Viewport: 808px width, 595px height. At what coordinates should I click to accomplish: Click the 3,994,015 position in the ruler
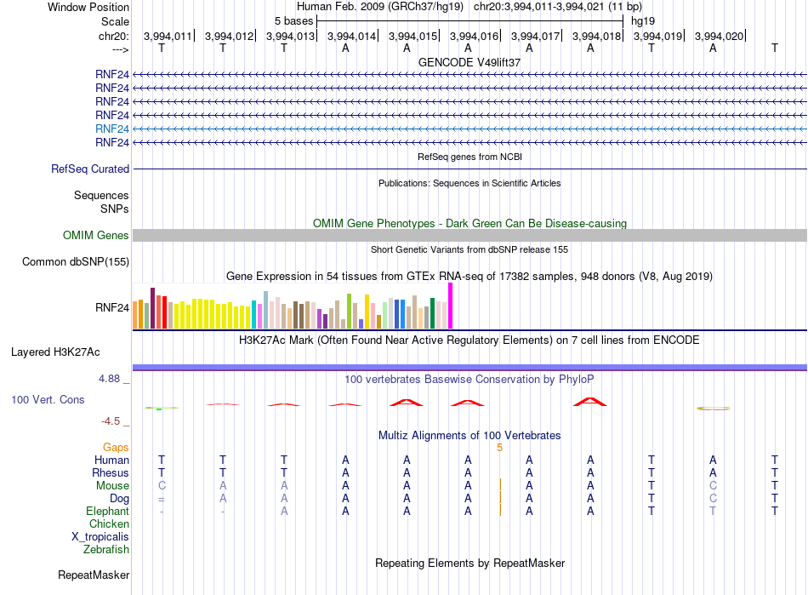coord(413,36)
